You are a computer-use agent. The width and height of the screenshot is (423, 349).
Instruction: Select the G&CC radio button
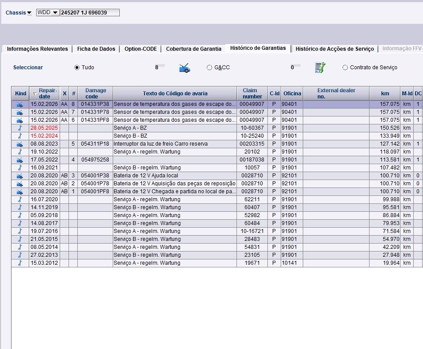(x=210, y=68)
